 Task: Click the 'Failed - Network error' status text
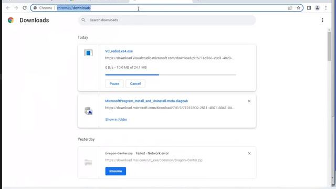pyautogui.click(x=152, y=153)
